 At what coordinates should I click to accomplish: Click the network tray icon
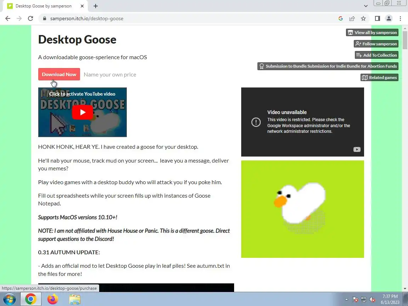pos(364,300)
